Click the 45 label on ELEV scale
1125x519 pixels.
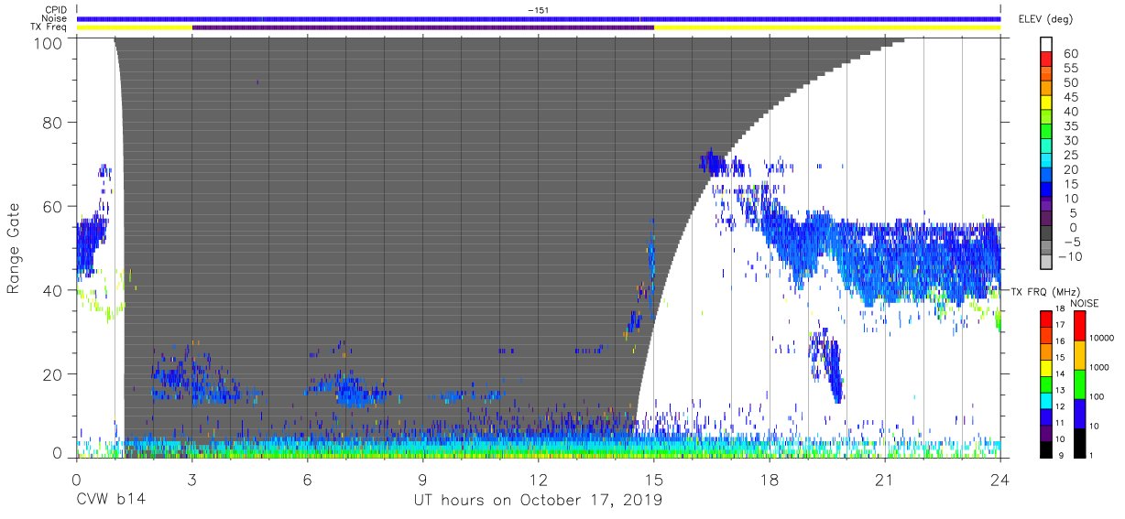(x=1071, y=97)
